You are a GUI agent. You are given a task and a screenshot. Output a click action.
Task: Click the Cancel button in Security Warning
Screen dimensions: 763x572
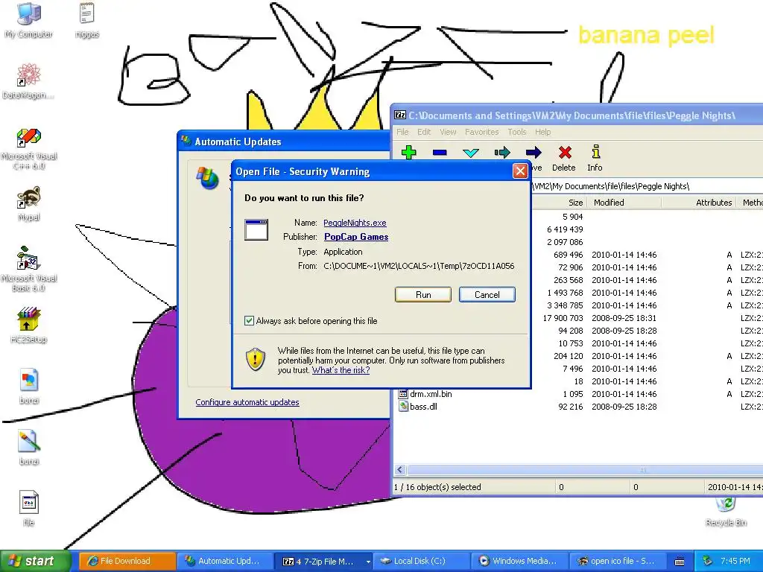487,295
